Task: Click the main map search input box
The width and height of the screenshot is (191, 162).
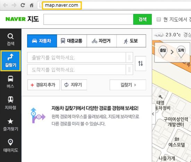Action: pos(89,19)
